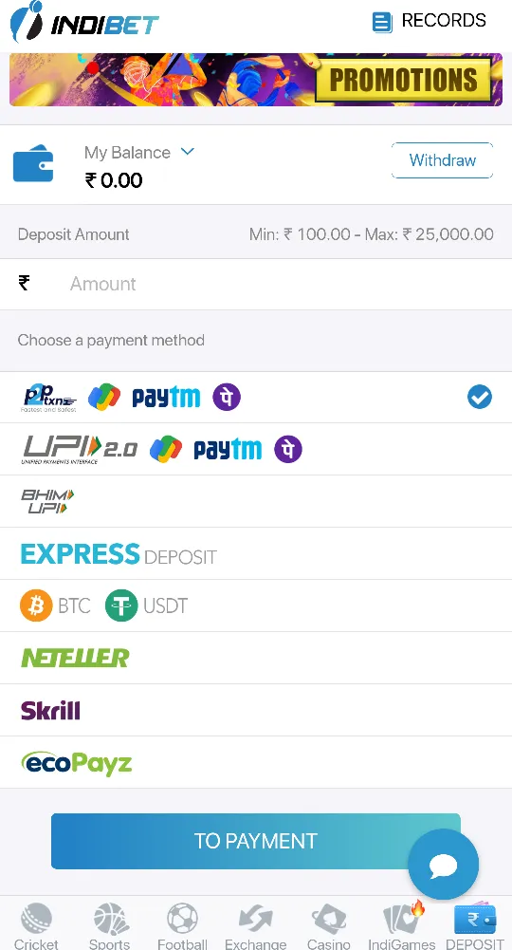The width and height of the screenshot is (512, 950).
Task: Select the UPI 2.0 payment method
Action: (256, 450)
